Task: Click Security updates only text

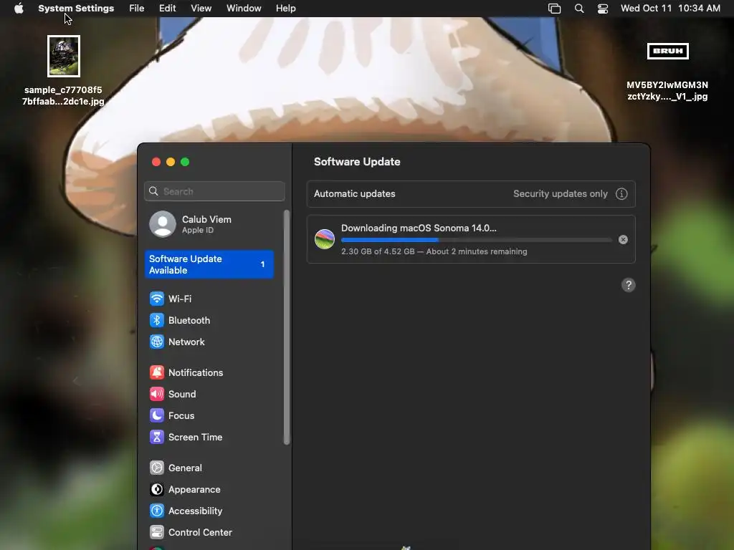Action: 561,193
